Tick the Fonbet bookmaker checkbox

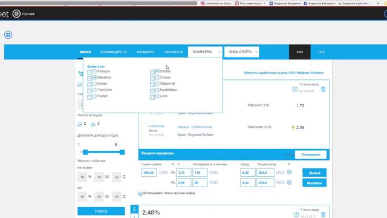(157, 78)
